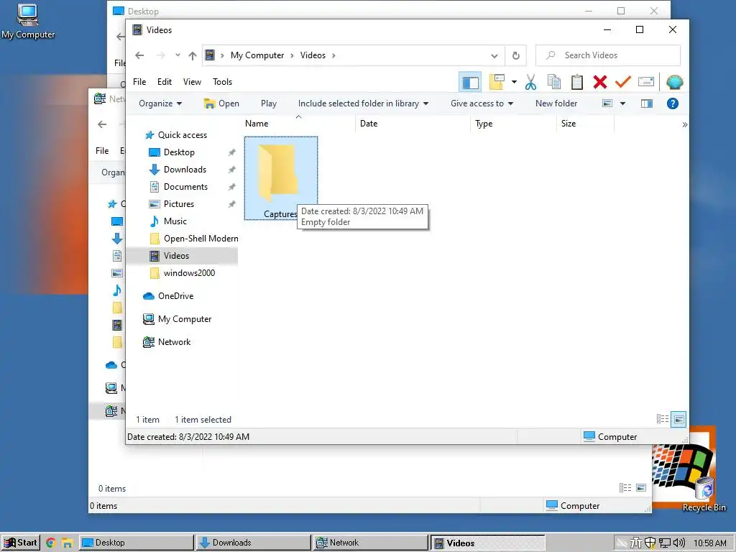Change your view icon in command bar
The image size is (736, 552).
607,103
